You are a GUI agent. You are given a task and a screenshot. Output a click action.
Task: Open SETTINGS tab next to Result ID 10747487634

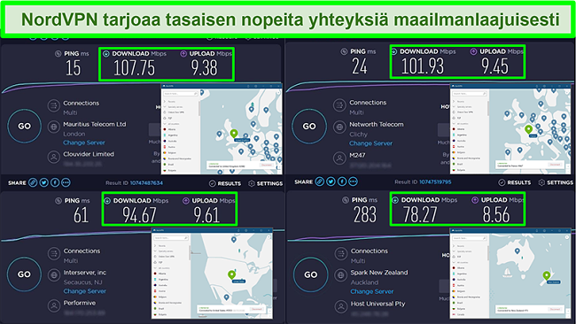tap(266, 183)
